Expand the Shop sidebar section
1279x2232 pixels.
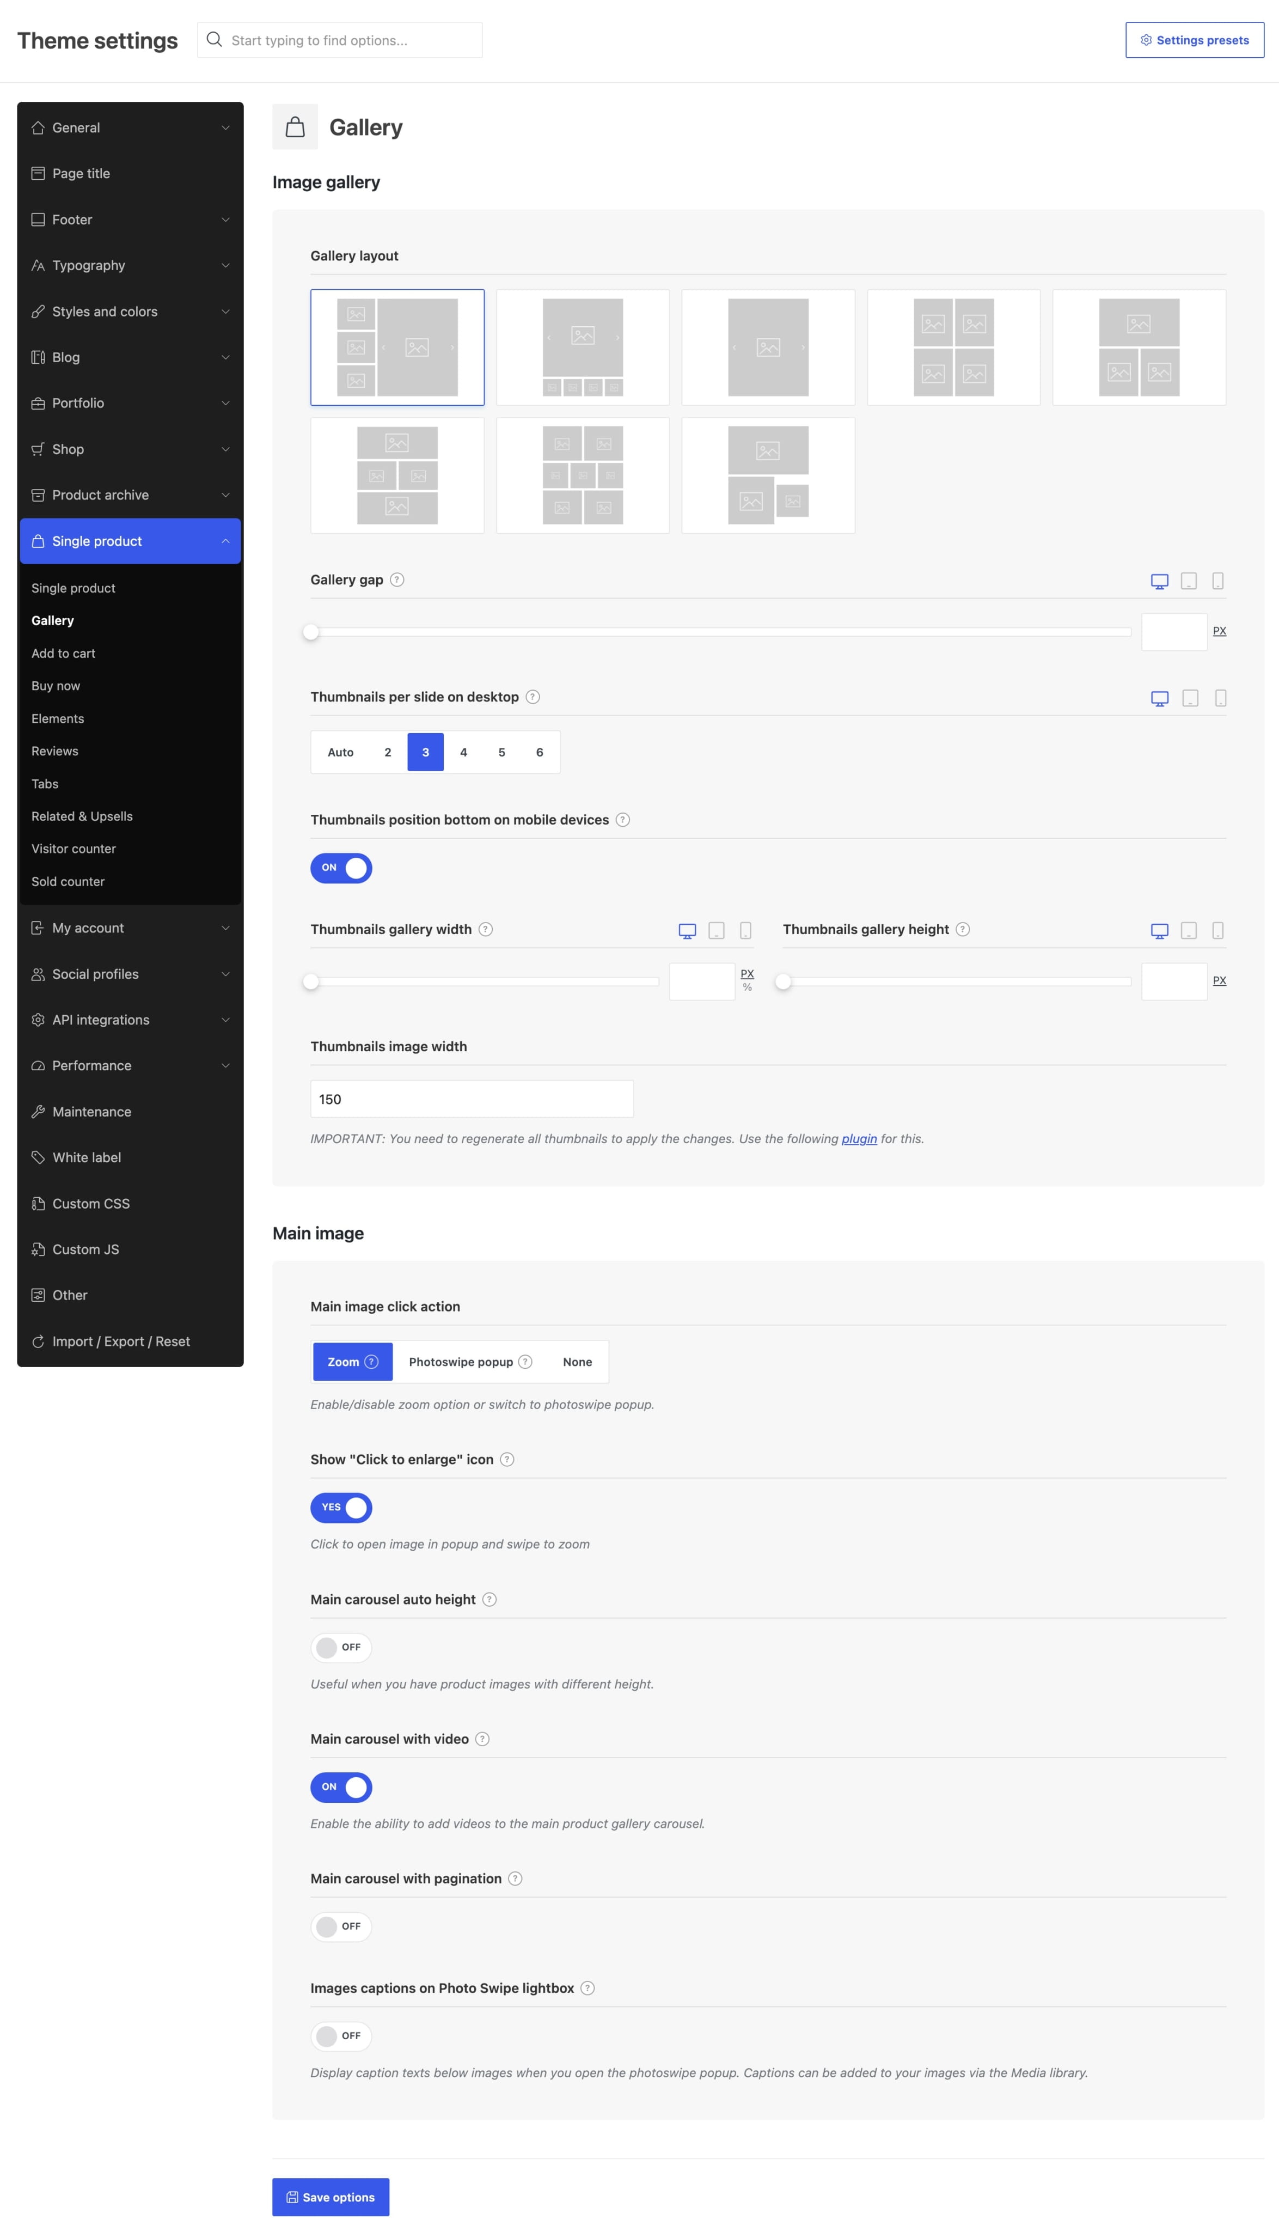point(130,449)
